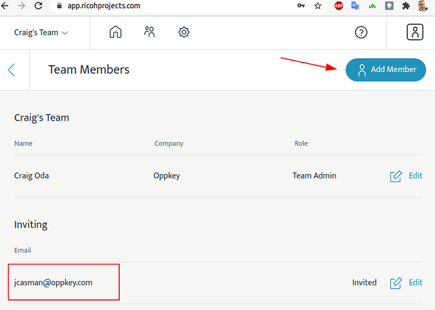Viewport: 435px width, 310px height.
Task: Click the Edit link beside Team Admin
Action: [x=415, y=176]
